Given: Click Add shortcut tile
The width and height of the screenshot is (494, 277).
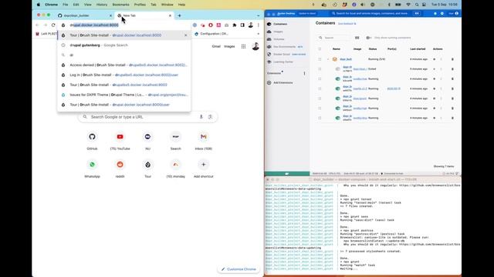Looking at the screenshot, I should (x=204, y=168).
